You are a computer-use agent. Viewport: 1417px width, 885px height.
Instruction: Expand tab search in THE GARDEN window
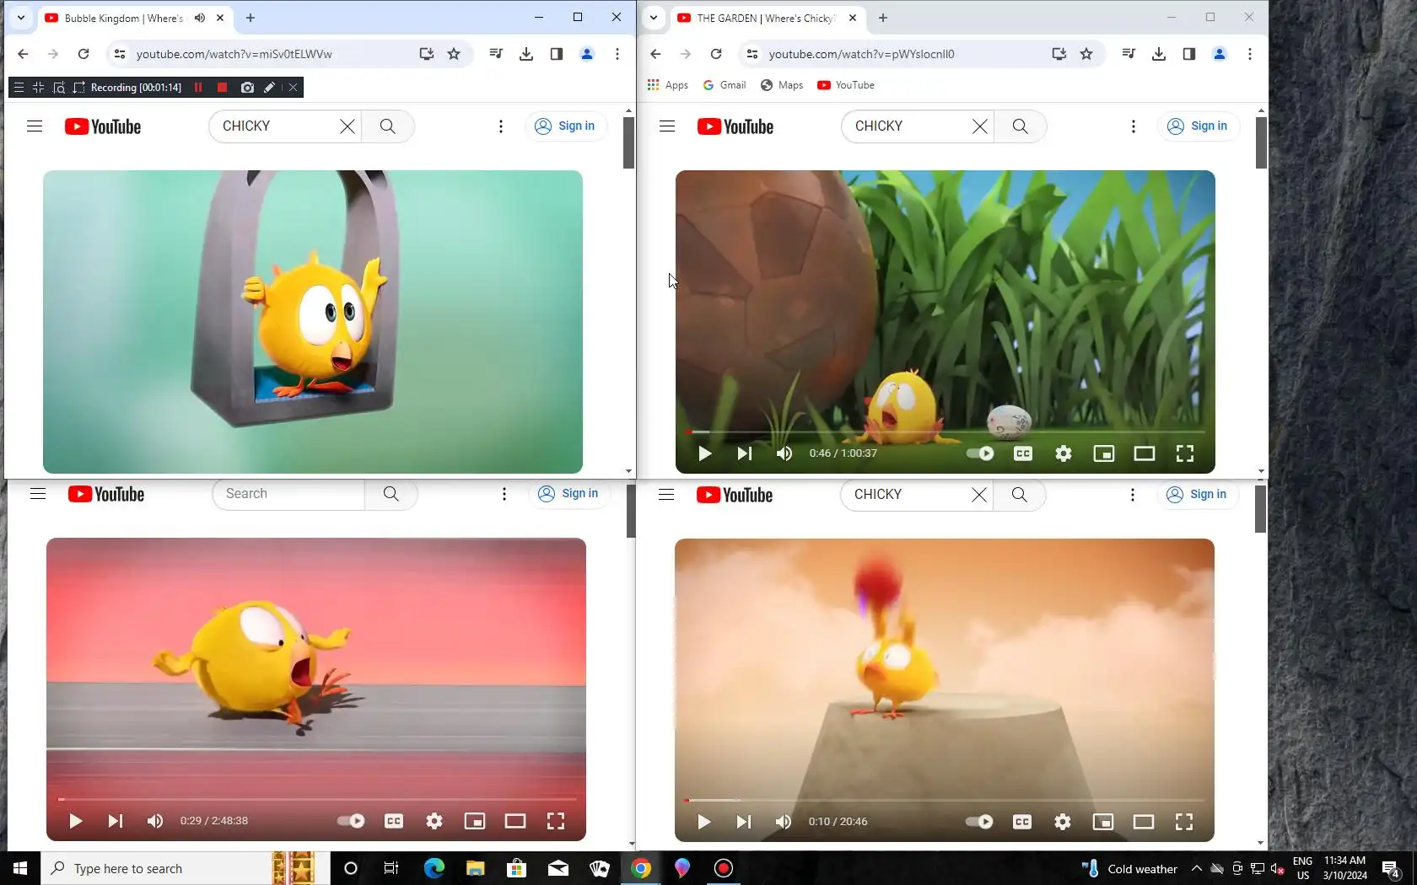tap(654, 18)
